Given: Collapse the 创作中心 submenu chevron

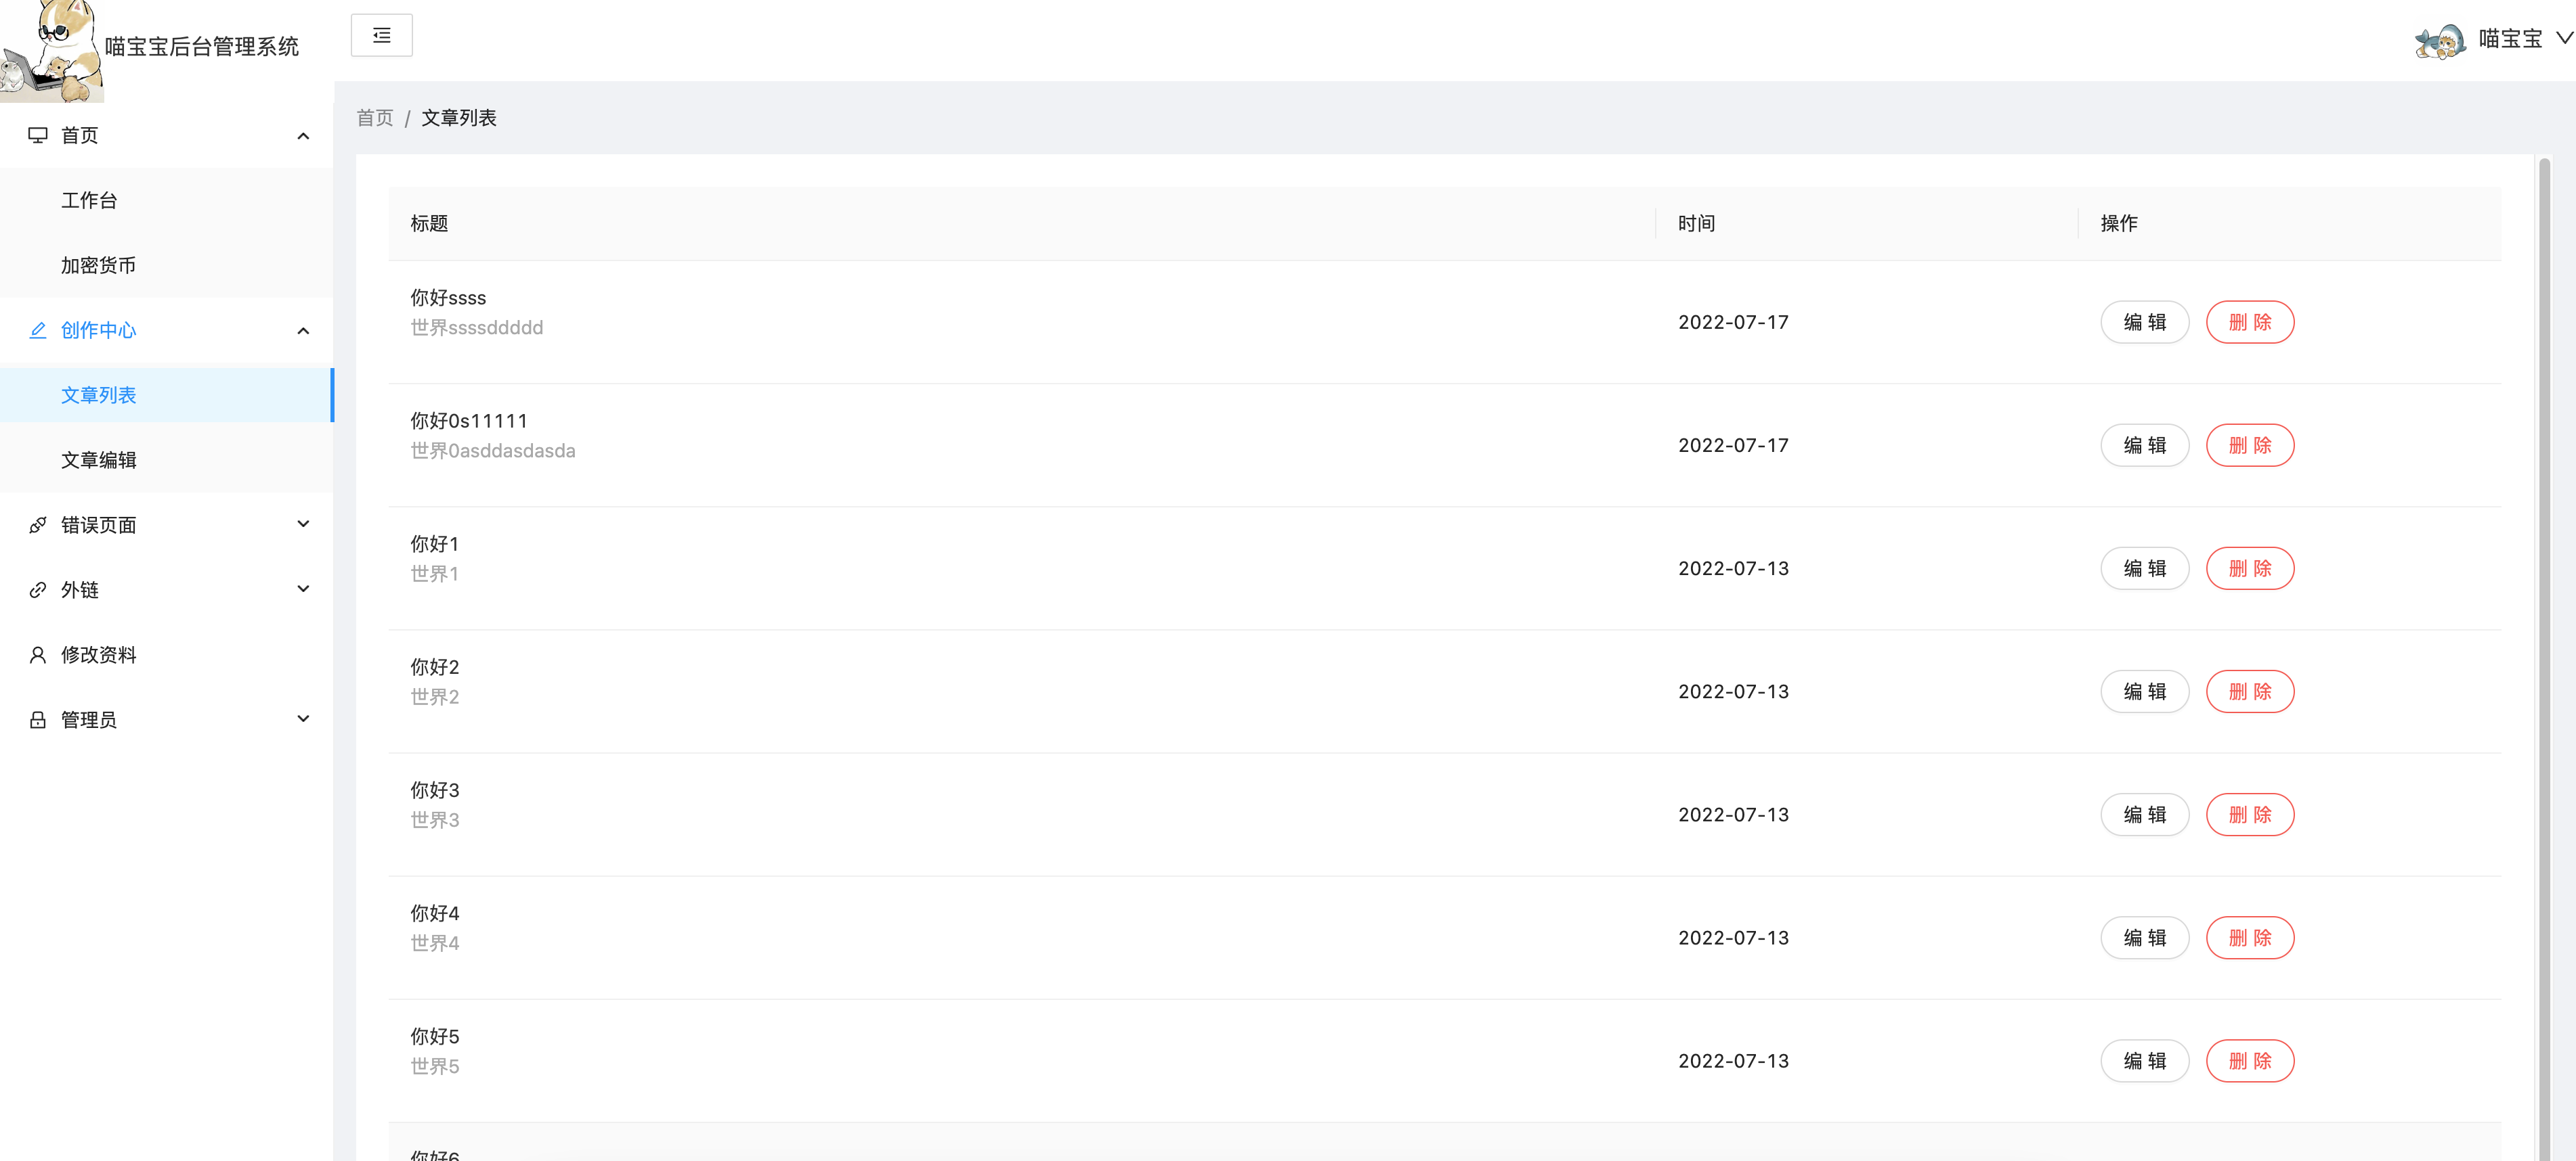Looking at the screenshot, I should point(303,331).
